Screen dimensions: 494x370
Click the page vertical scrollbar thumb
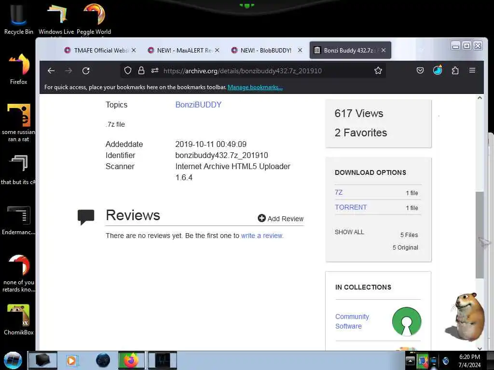pos(480,235)
